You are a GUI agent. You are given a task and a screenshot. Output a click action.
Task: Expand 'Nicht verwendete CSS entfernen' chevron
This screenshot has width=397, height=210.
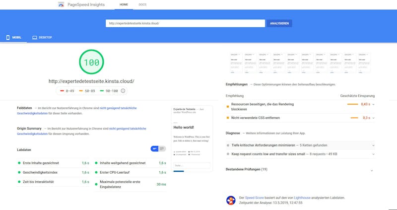pos(374,118)
